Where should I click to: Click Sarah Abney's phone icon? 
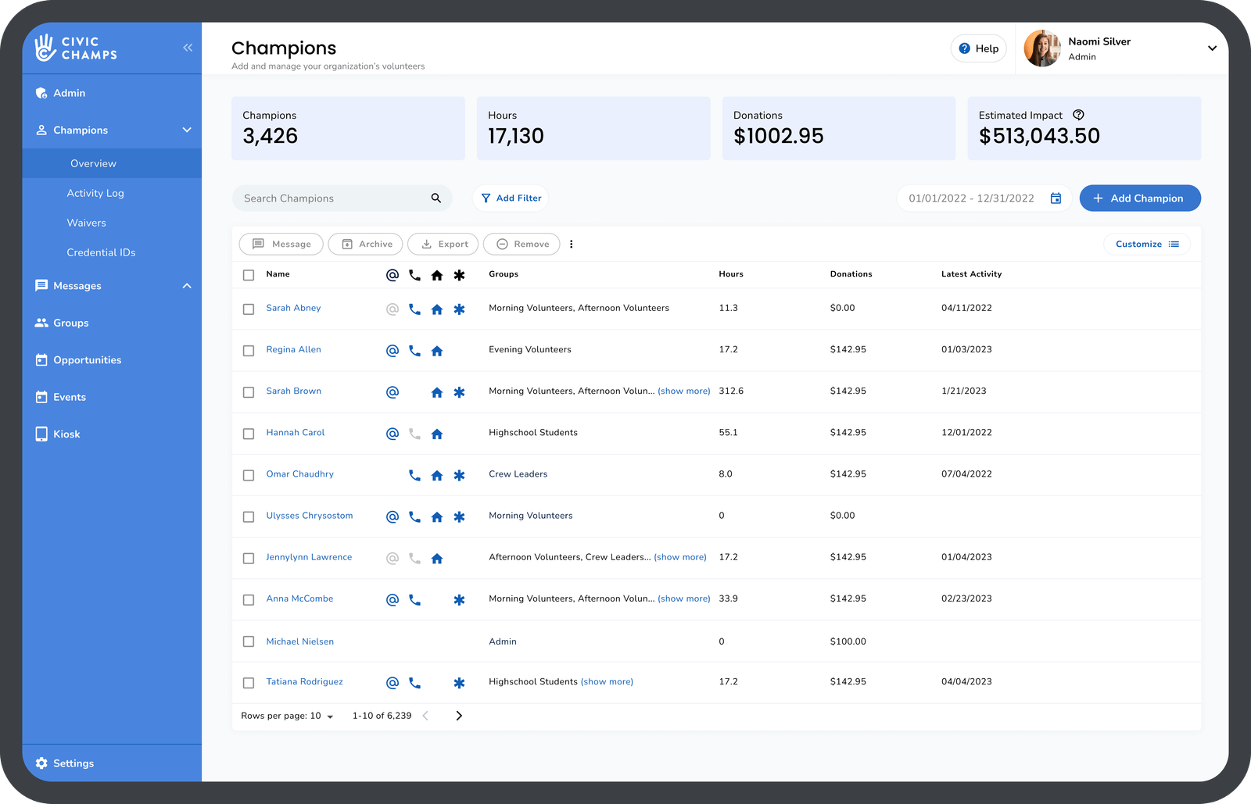[x=414, y=309]
